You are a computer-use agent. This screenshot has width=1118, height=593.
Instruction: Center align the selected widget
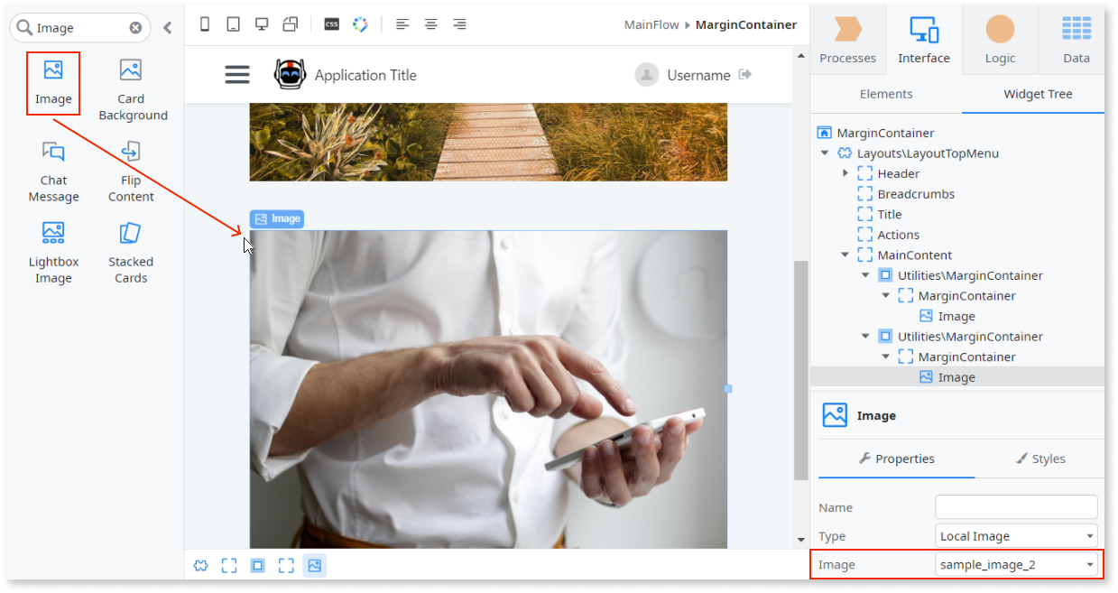pos(431,24)
